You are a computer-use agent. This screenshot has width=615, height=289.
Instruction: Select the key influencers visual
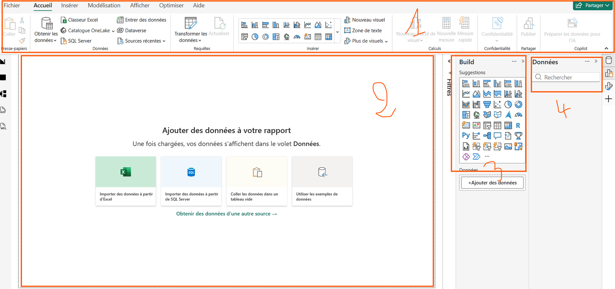point(477,135)
